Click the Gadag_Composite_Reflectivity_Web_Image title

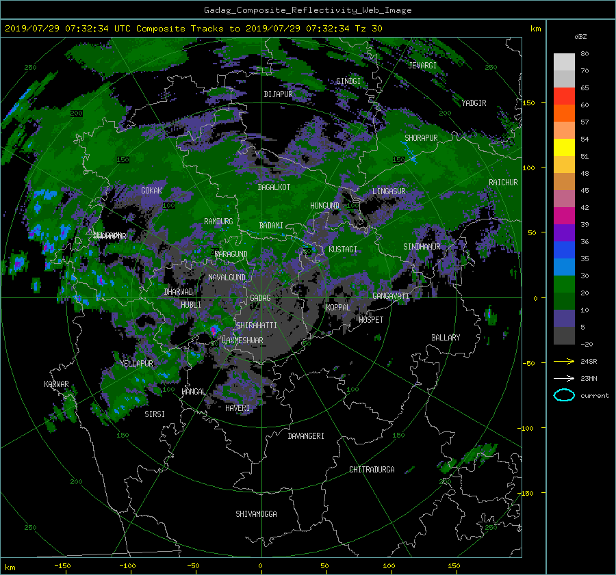307,10
